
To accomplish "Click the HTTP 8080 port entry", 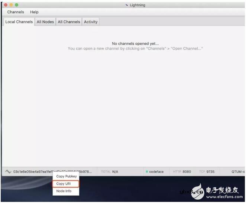I will tap(182, 172).
